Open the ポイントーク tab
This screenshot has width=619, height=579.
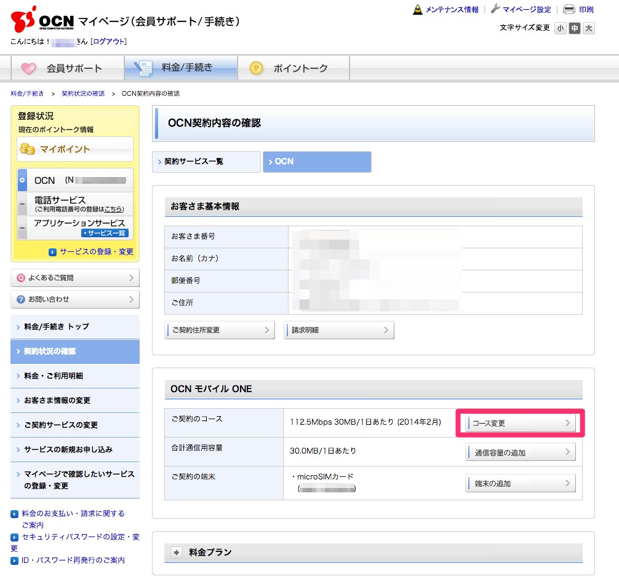click(294, 68)
